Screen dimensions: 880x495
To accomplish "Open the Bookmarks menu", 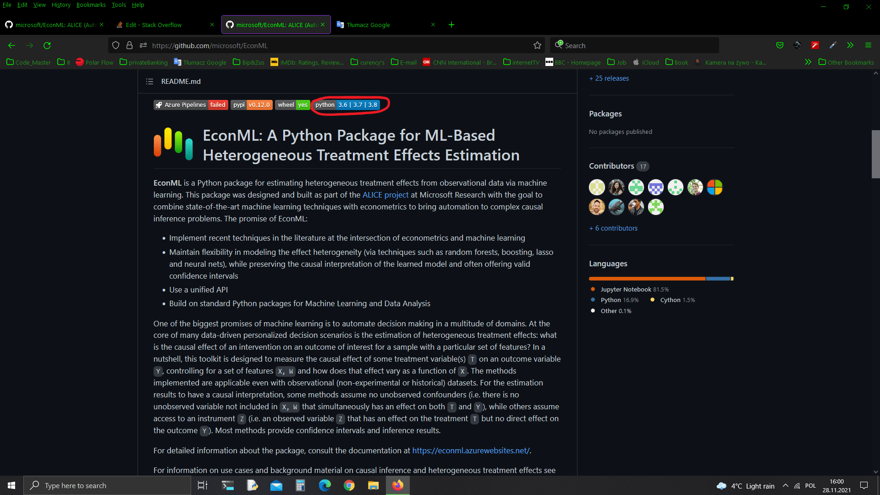I will tap(91, 5).
